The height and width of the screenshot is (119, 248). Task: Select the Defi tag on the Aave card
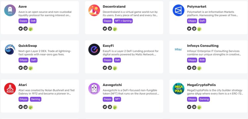click(33, 21)
